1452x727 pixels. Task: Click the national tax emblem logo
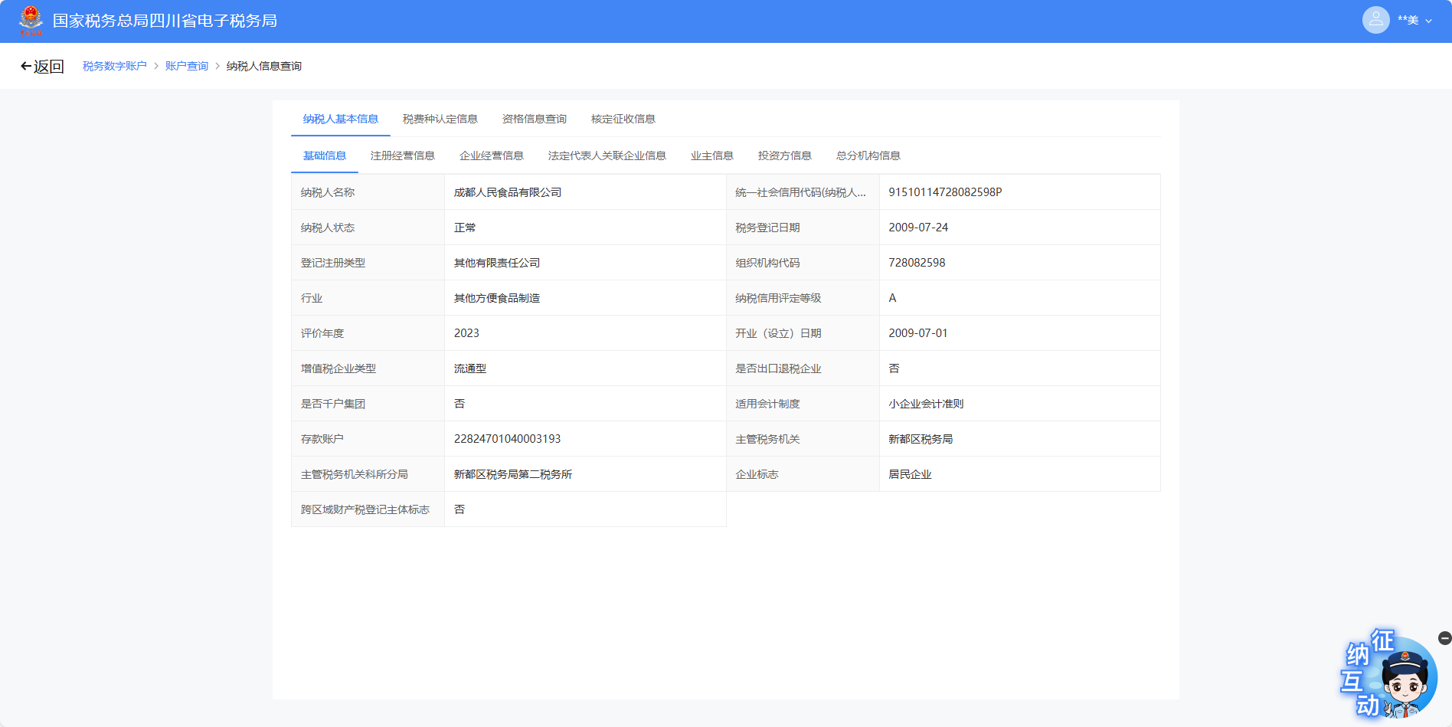tap(31, 21)
